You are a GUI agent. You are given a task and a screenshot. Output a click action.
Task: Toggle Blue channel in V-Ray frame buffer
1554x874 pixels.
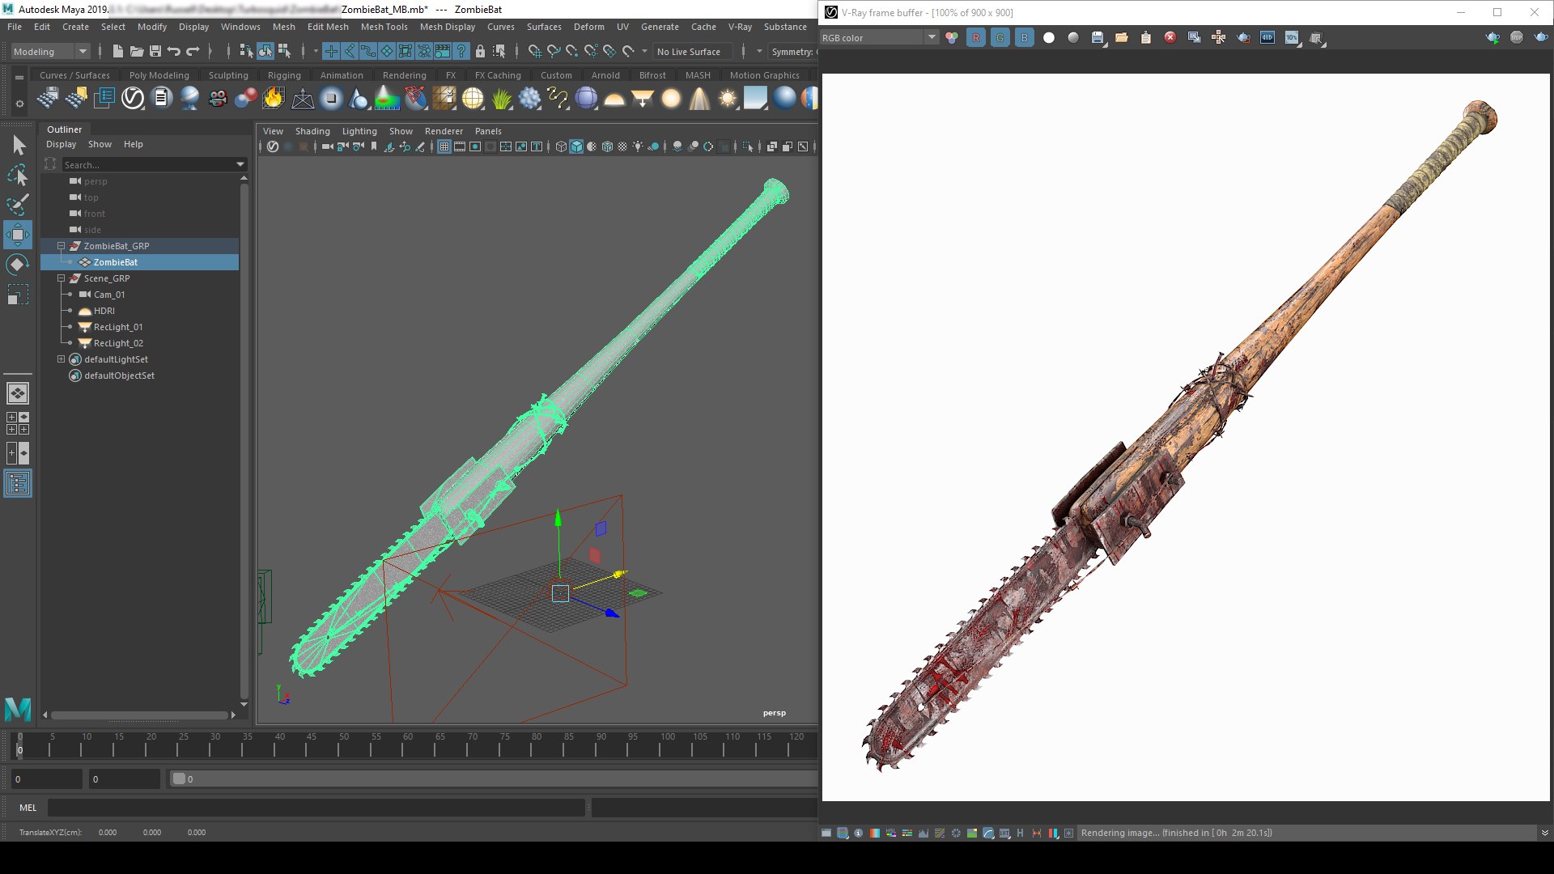click(1025, 38)
